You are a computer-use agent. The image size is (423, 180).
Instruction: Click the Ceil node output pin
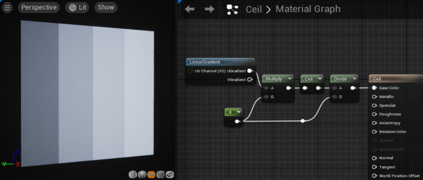(x=318, y=88)
